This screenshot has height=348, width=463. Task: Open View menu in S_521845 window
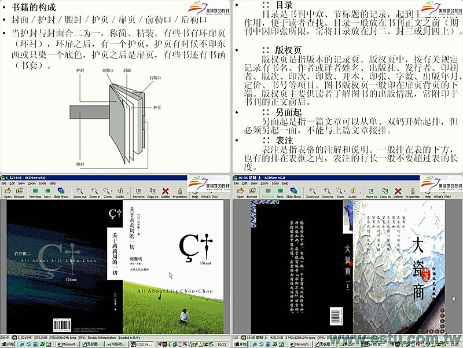pos(21,183)
